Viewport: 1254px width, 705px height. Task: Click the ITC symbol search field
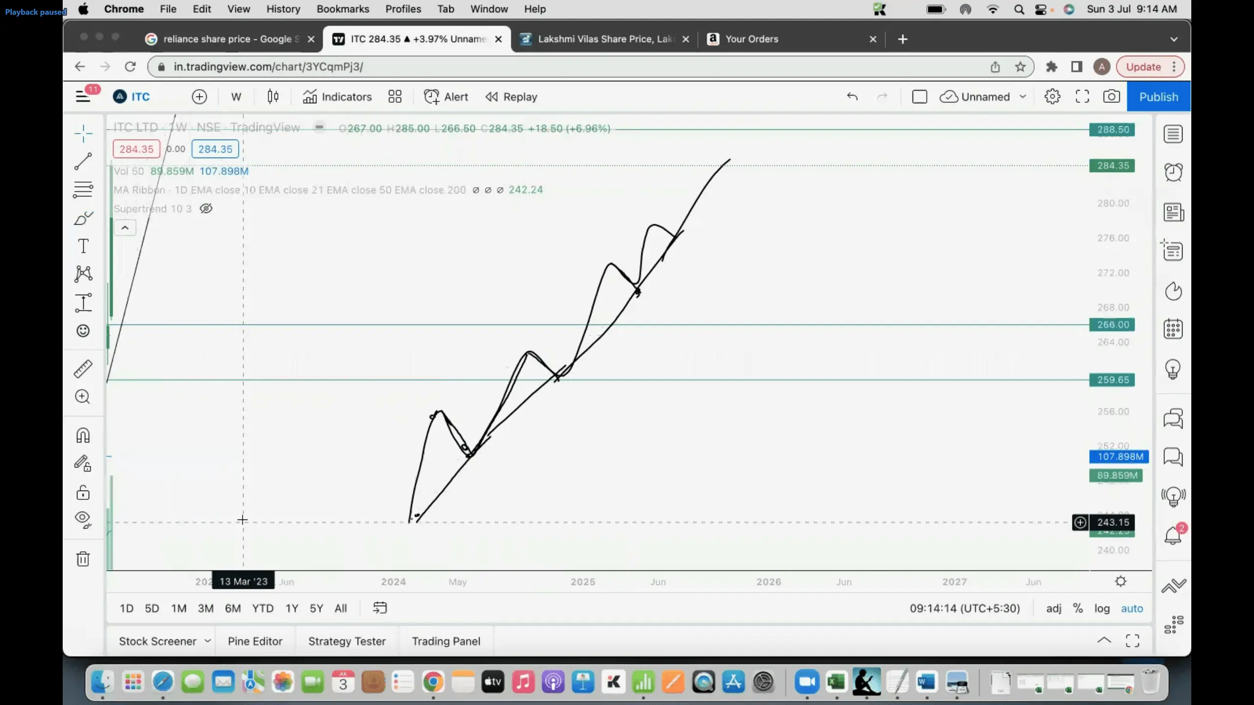pyautogui.click(x=141, y=96)
